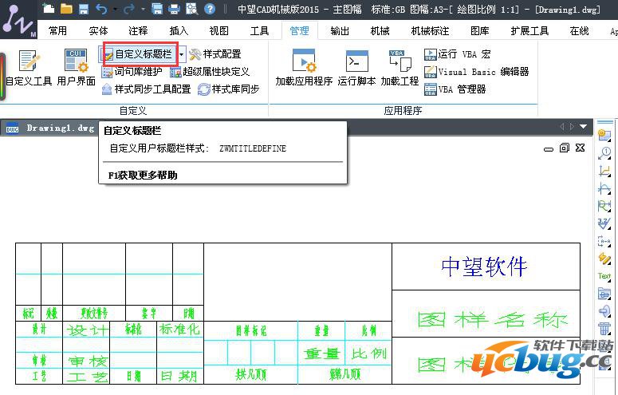
Task: Click the 加载工程 VBA button
Action: [x=400, y=67]
